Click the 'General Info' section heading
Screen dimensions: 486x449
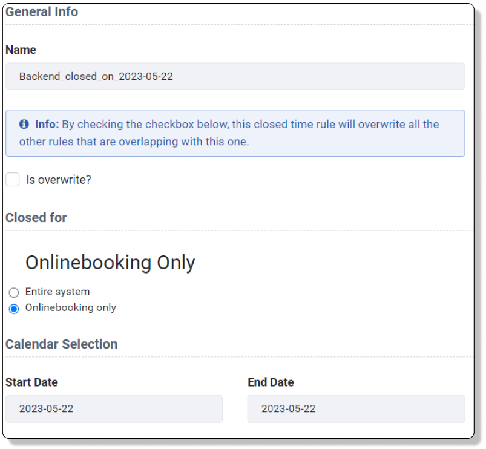pyautogui.click(x=42, y=11)
